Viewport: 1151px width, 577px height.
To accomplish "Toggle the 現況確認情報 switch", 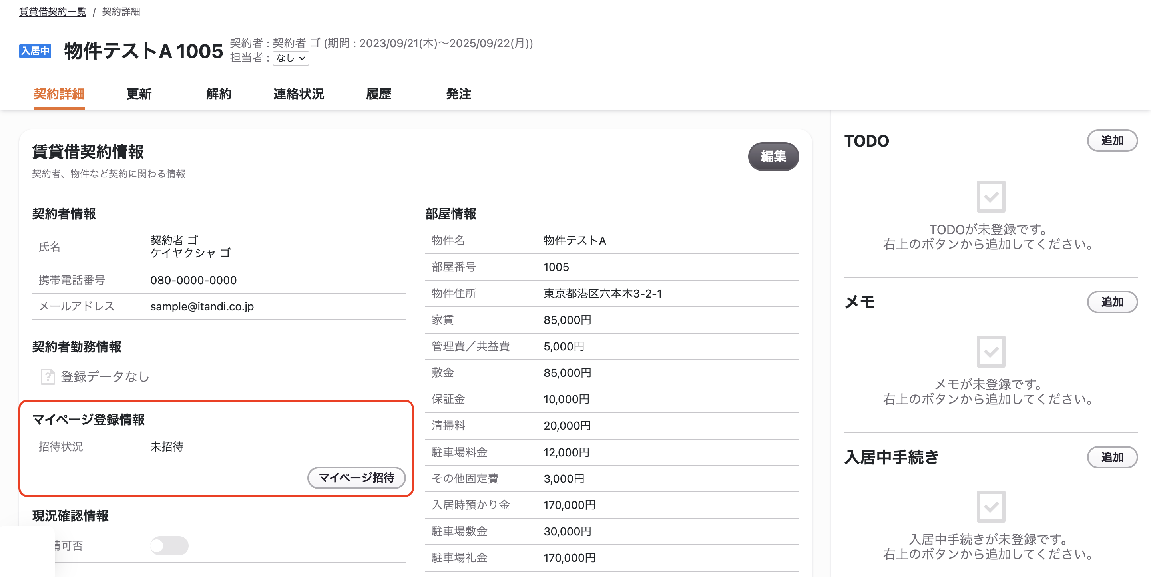I will (x=169, y=545).
